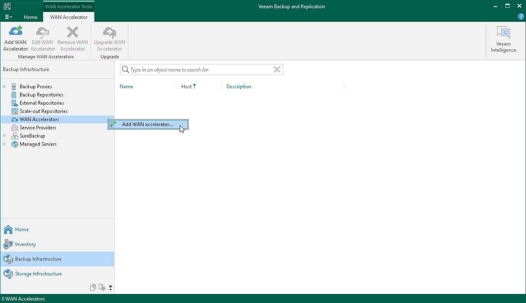Click the Files view icon in navigation footer
This screenshot has width=526, height=303.
click(x=93, y=287)
